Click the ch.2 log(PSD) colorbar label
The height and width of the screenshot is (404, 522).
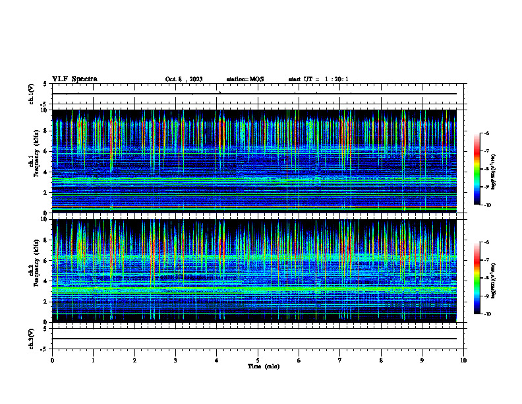pyautogui.click(x=494, y=281)
